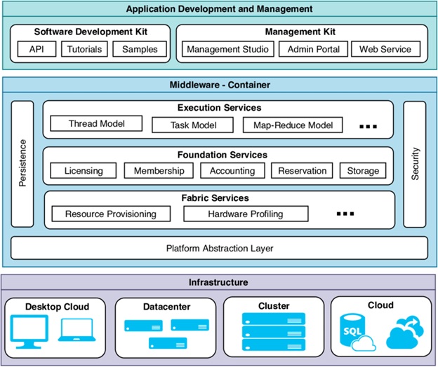Click the Hardware Profiling box
Image resolution: width=438 pixels, height=367 pixels.
(x=246, y=214)
